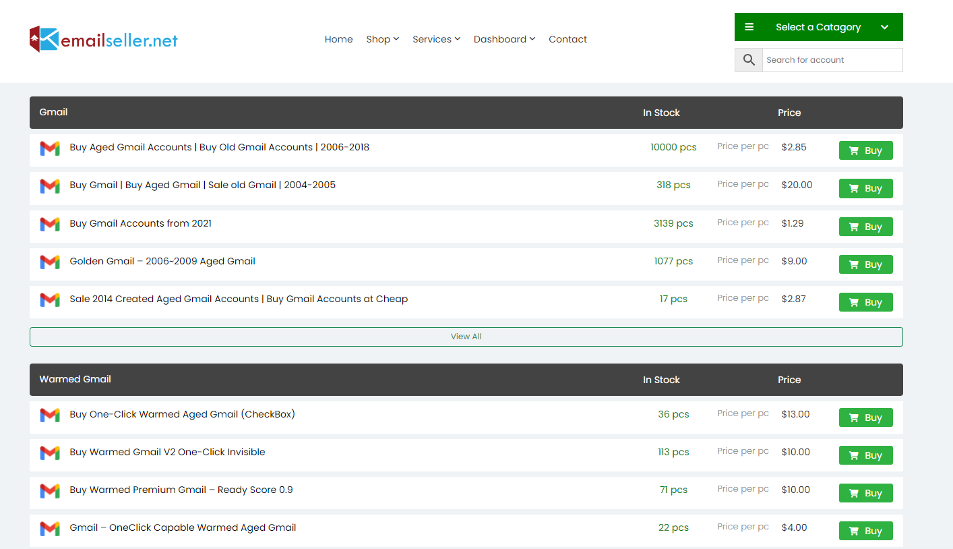Buy the 2014 Created Aged Gmail
The width and height of the screenshot is (953, 549).
point(866,302)
